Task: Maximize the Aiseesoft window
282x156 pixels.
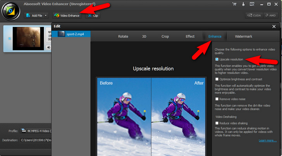Action: tap(269, 4)
